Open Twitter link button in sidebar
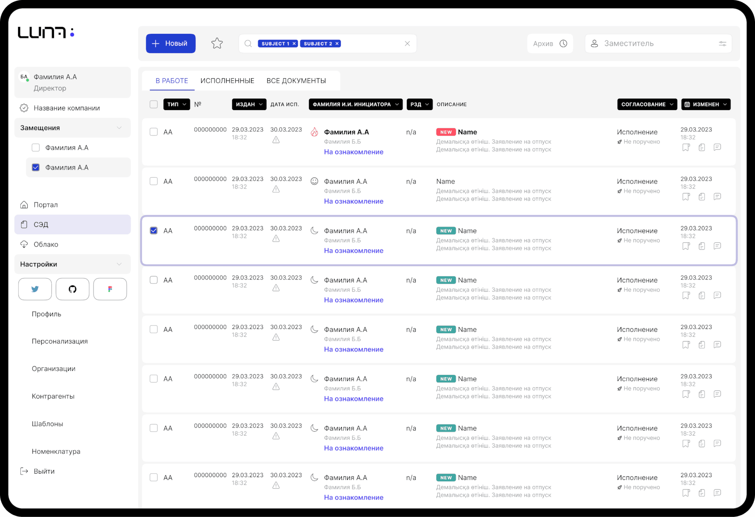Image resolution: width=755 pixels, height=517 pixels. tap(35, 289)
